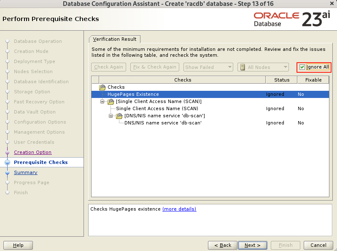337x251 pixels.
Task: Click Ignored status of DNS/NIS 'db-scan' check
Action: pyautogui.click(x=275, y=123)
